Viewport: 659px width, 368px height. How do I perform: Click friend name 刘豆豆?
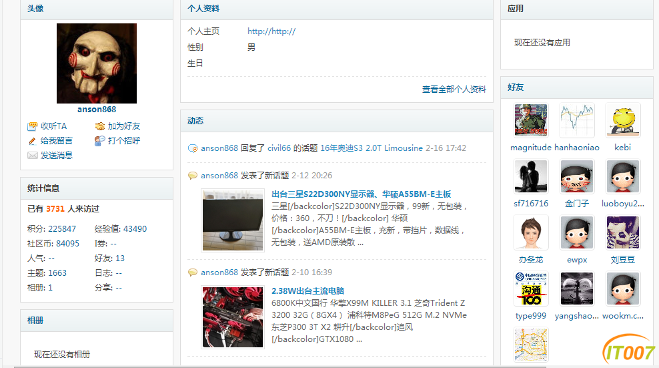click(623, 260)
